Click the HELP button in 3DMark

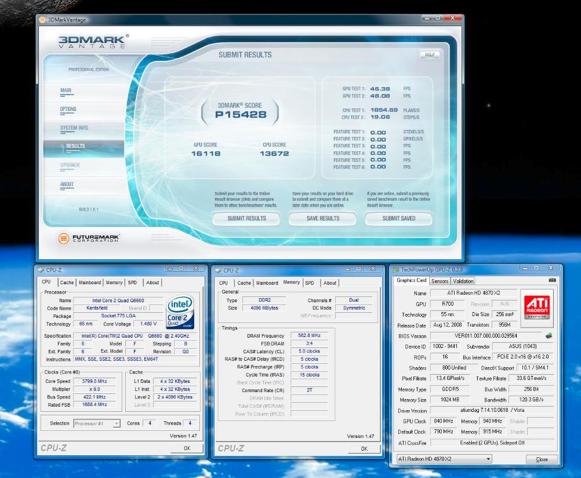click(x=430, y=55)
